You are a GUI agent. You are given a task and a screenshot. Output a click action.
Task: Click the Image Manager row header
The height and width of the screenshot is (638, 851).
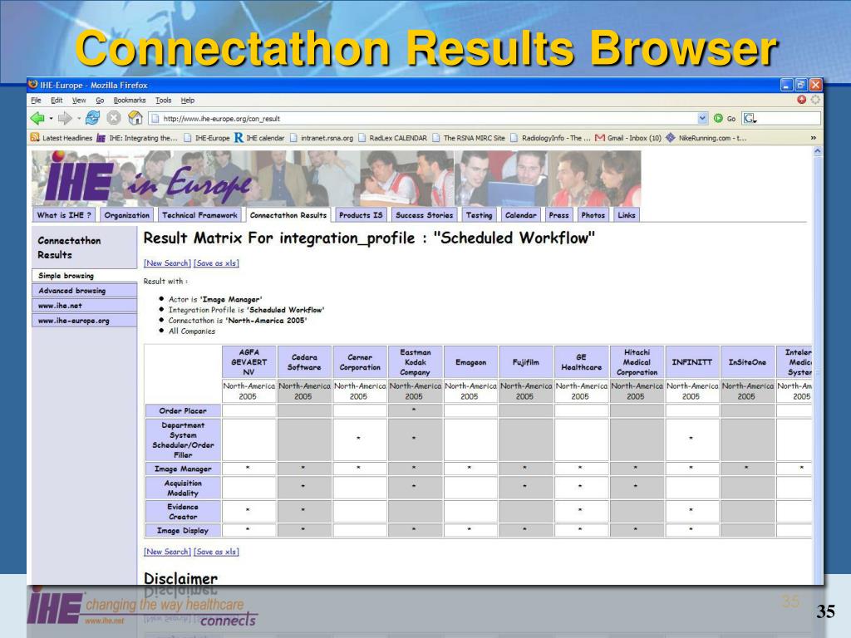(x=183, y=469)
